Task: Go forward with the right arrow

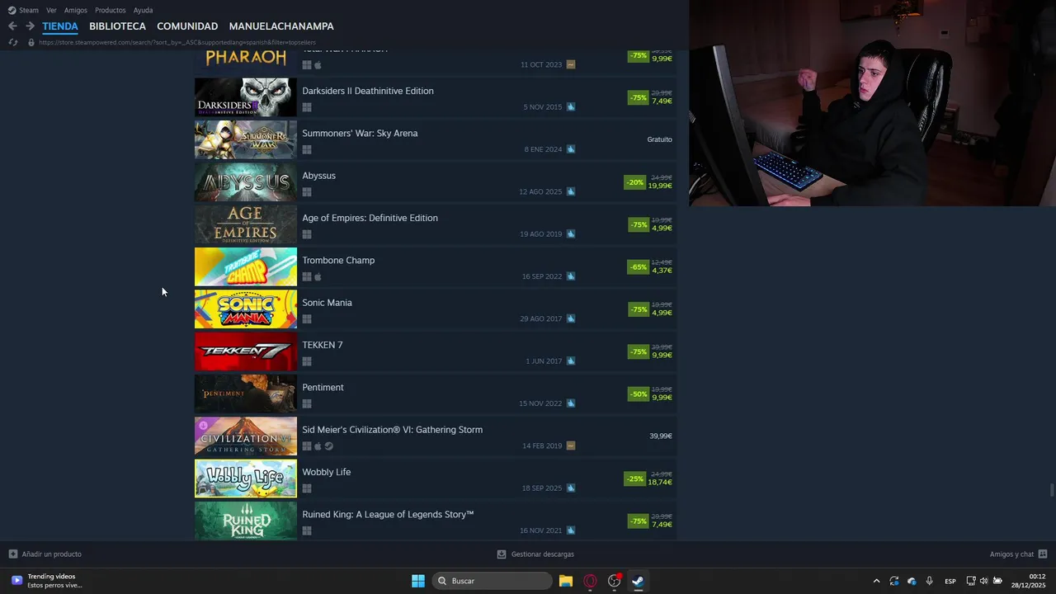Action: [30, 26]
